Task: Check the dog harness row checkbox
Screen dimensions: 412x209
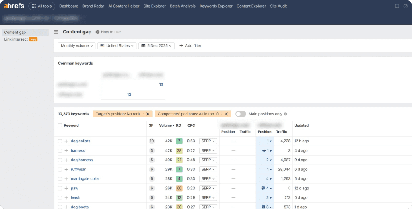Action: (60, 160)
